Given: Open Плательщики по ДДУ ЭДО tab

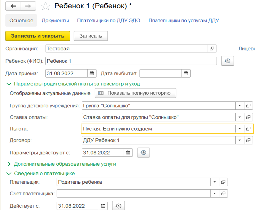Looking at the screenshot, I should coord(109,21).
